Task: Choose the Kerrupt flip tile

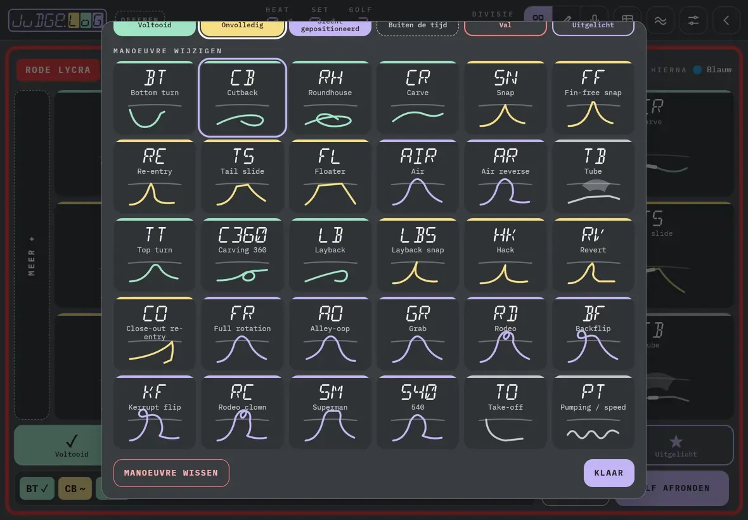Action: point(155,412)
